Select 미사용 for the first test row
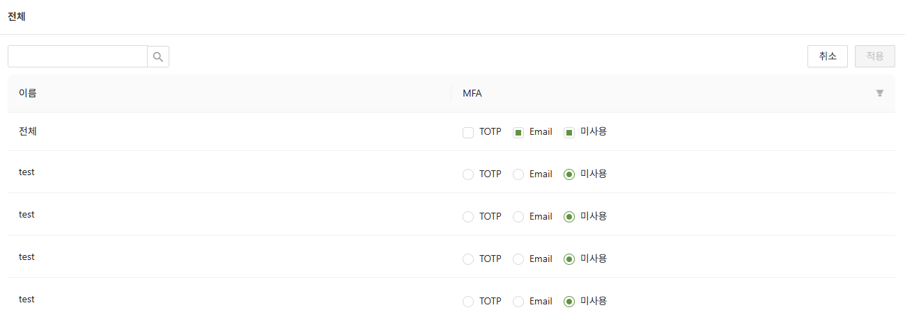 (569, 174)
